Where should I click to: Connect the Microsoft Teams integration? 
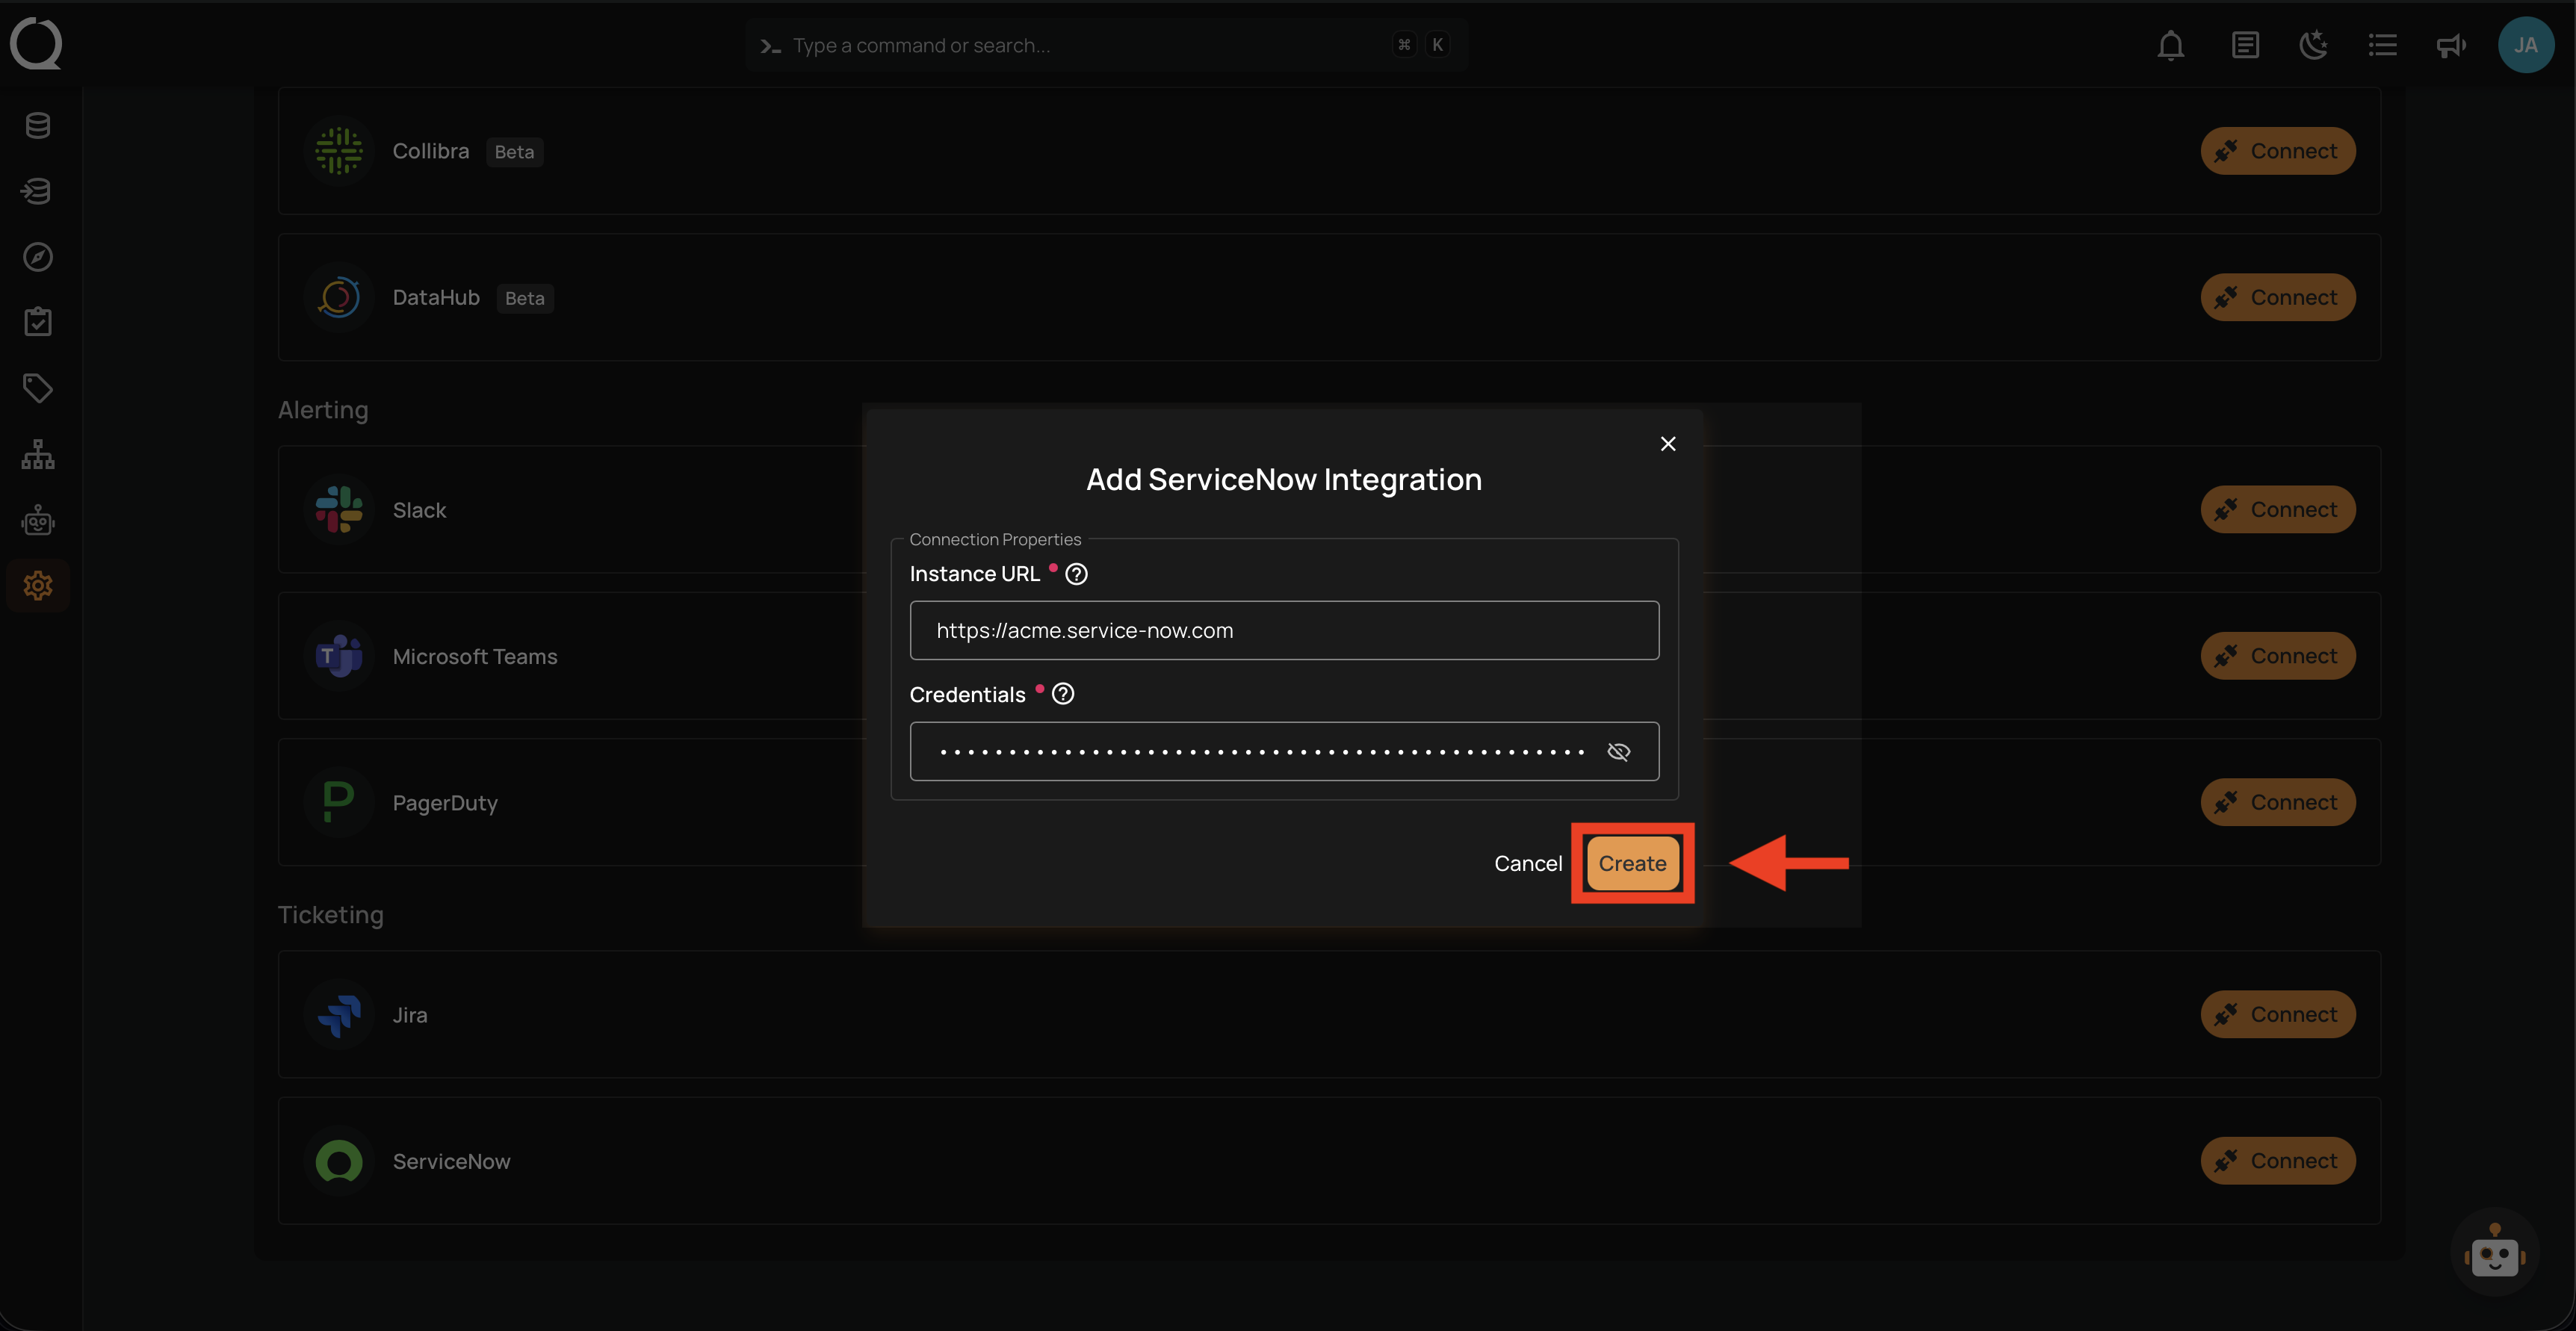pos(2277,656)
